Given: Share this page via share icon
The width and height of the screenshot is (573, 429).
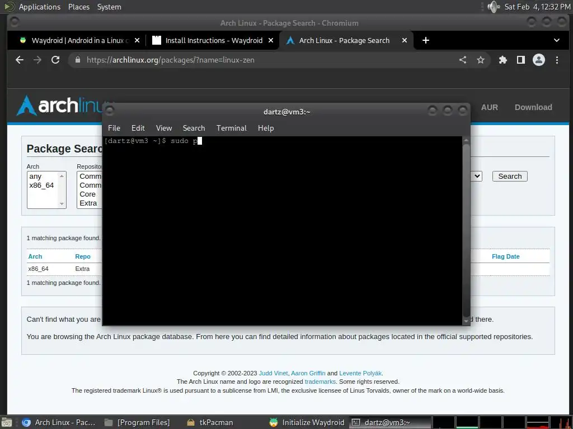Looking at the screenshot, I should [463, 60].
